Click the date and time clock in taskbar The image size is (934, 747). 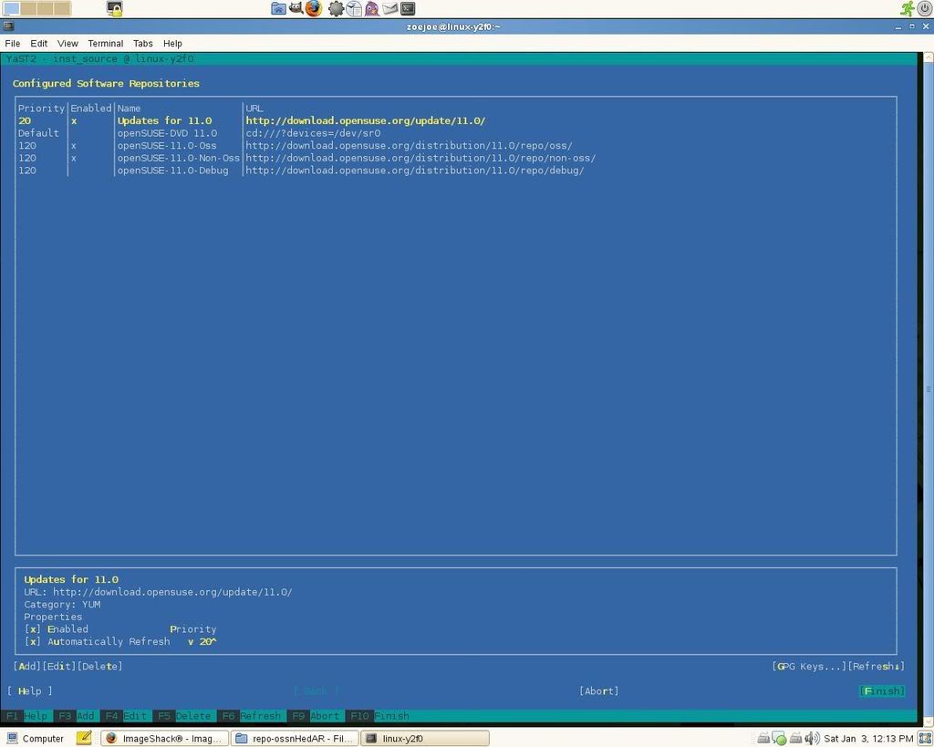[x=868, y=739]
